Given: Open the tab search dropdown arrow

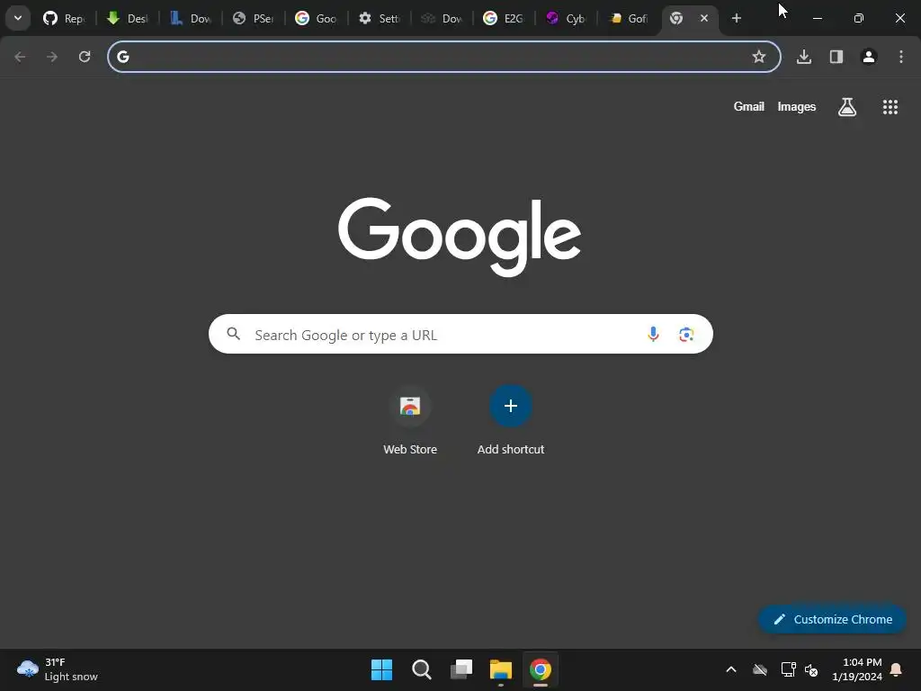Looking at the screenshot, I should (18, 18).
